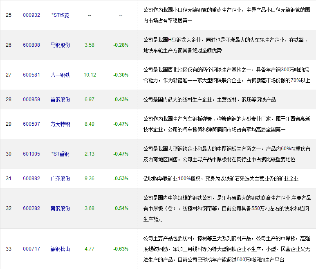The height and width of the screenshot is (269, 316).
Task: Open the 首钢股份 stock link
Action: pyautogui.click(x=60, y=99)
